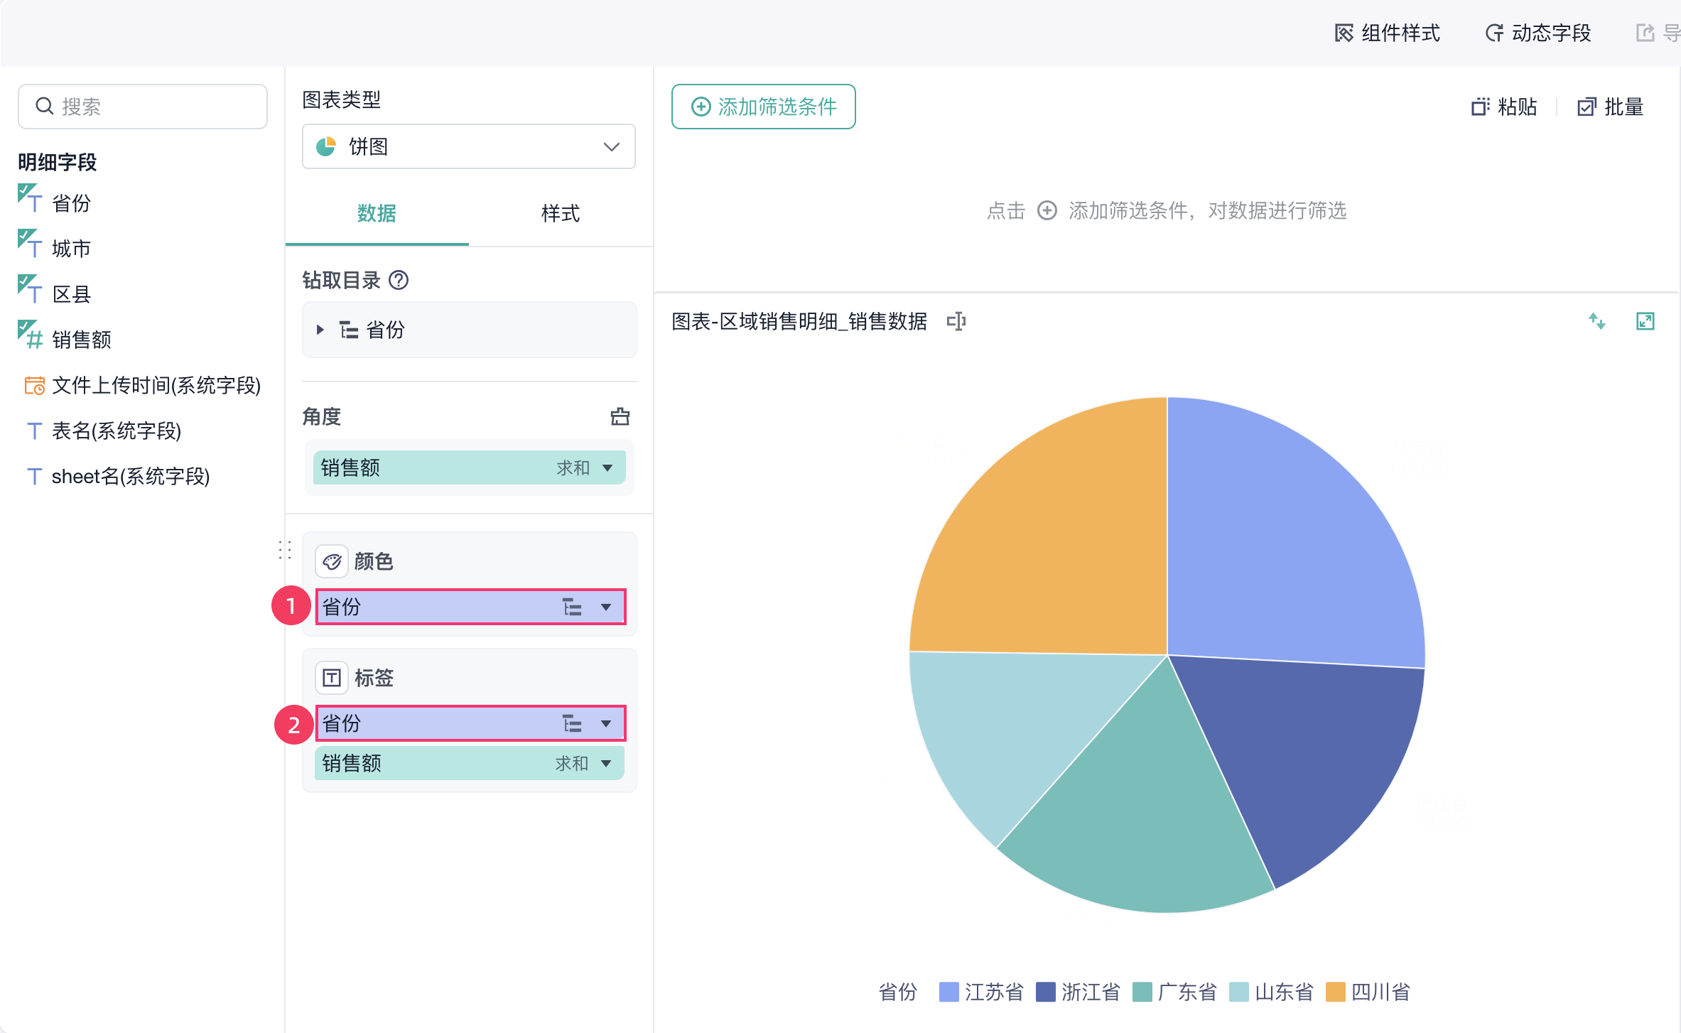This screenshot has height=1033, width=1681.
Task: Click the T icon beside 表名(系统字段)
Action: pyautogui.click(x=33, y=431)
